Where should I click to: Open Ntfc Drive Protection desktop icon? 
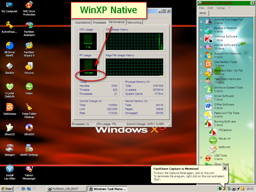click(x=29, y=8)
